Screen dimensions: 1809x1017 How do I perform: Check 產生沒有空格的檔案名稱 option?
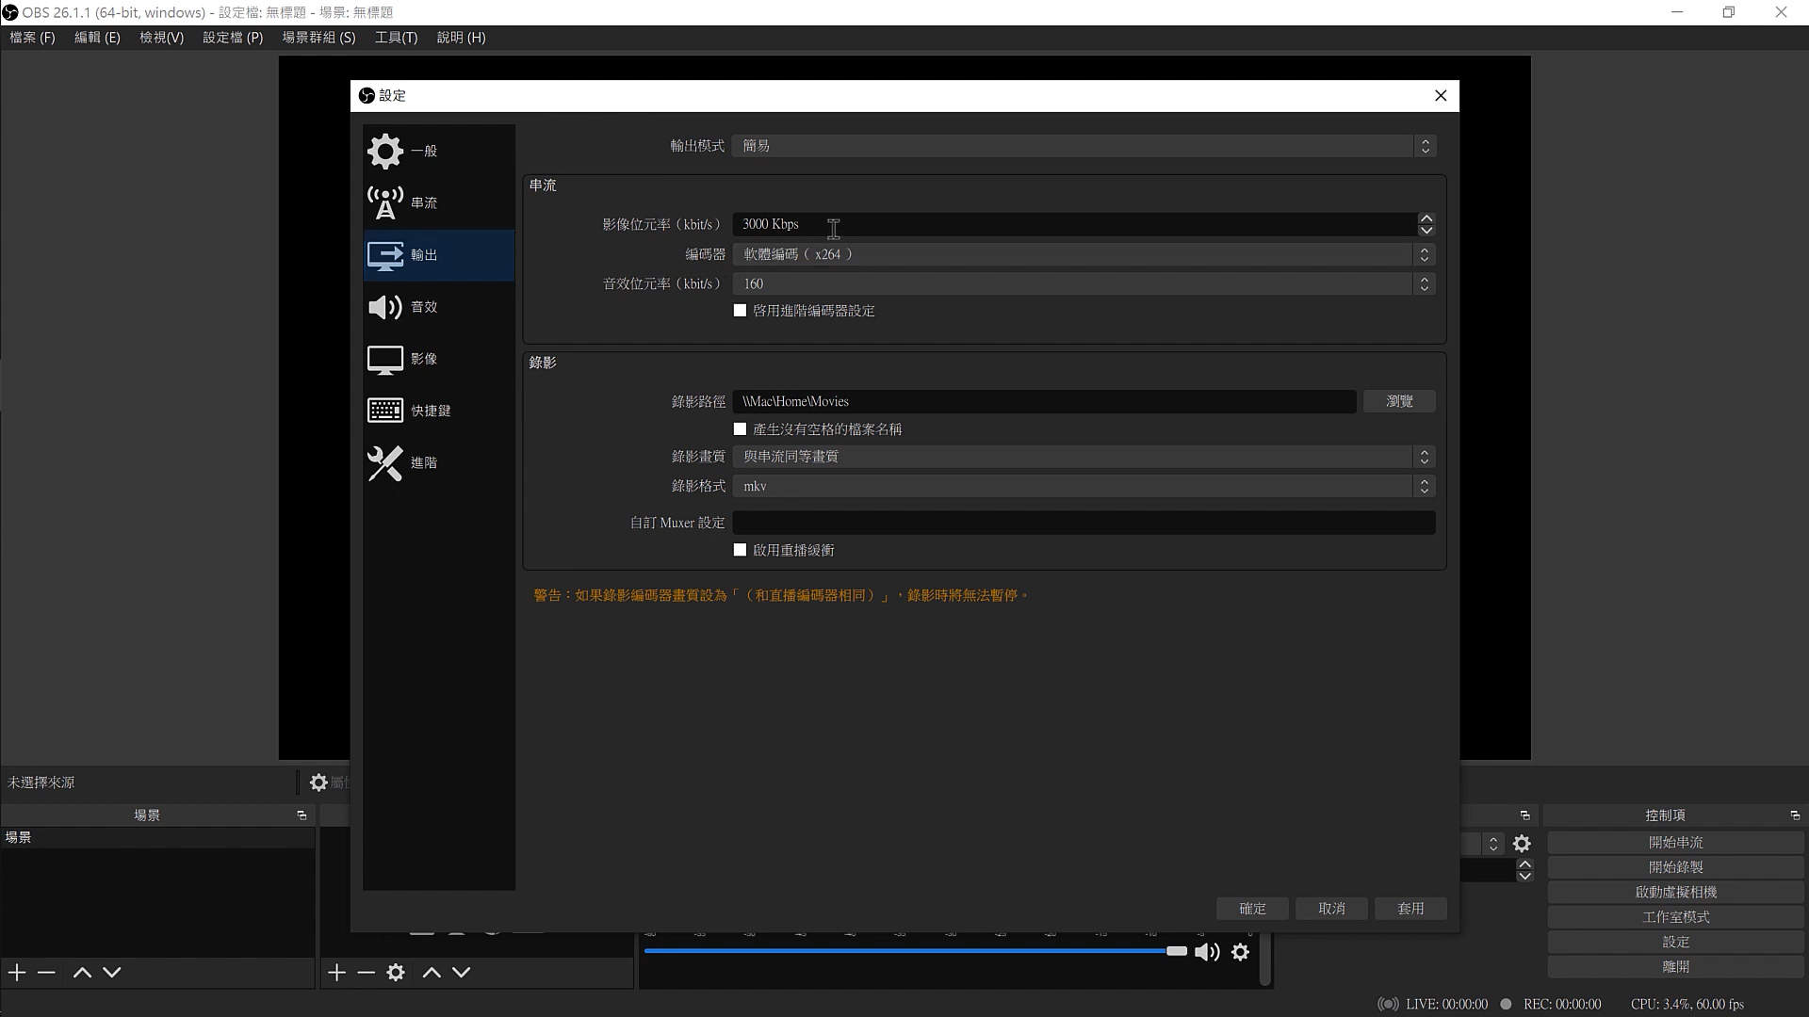point(740,429)
